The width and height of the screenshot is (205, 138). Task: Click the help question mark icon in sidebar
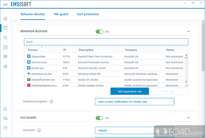(x=5, y=128)
